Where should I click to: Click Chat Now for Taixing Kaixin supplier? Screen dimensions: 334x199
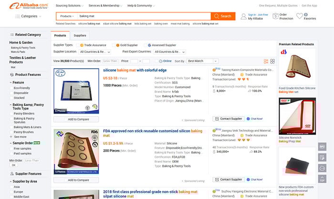pyautogui.click(x=254, y=119)
